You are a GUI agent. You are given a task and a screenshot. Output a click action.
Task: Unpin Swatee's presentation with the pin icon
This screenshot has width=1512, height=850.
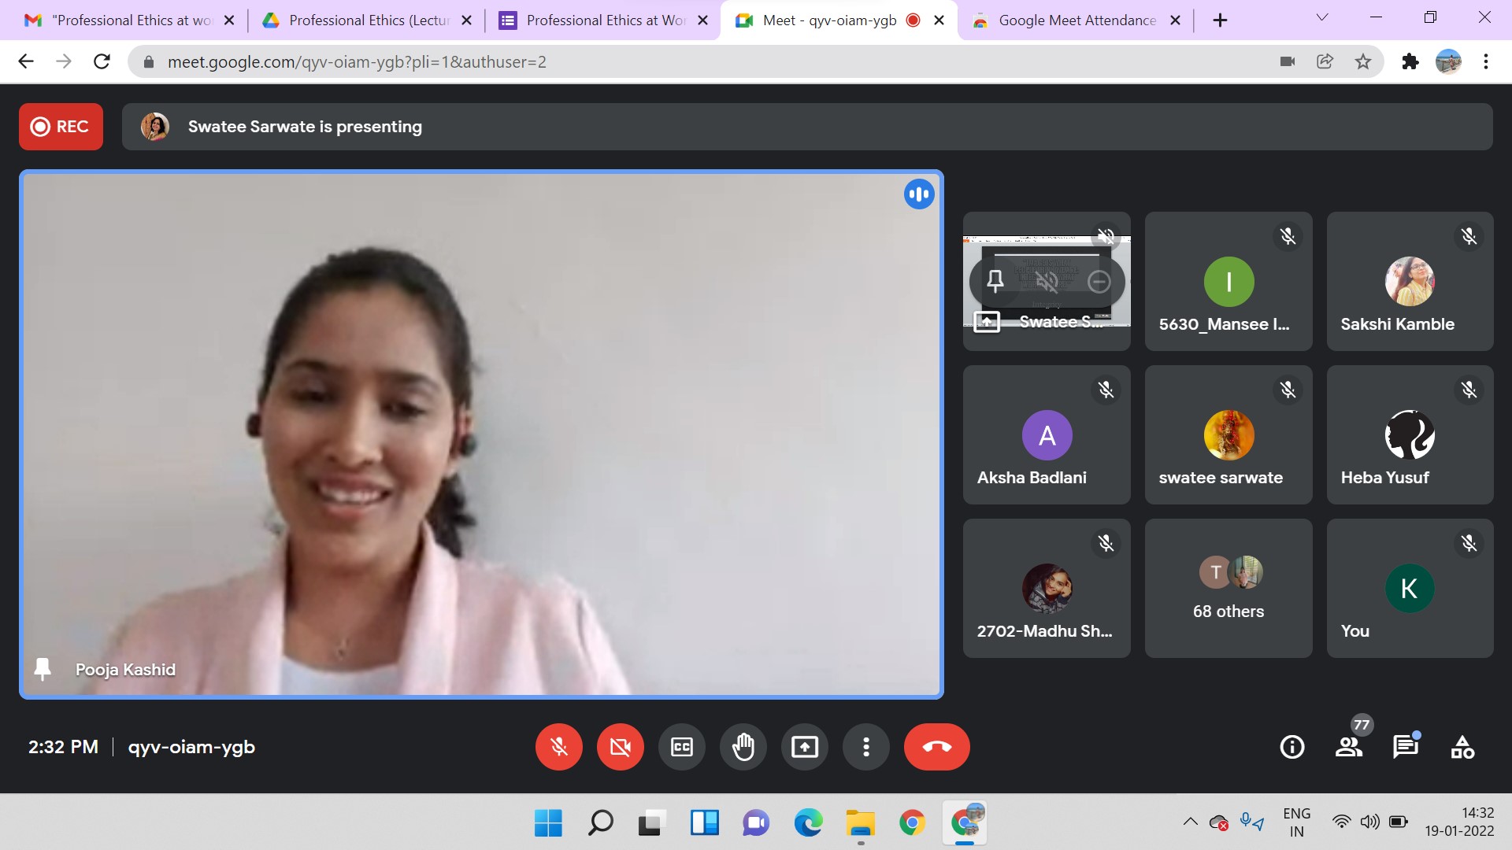pos(995,281)
